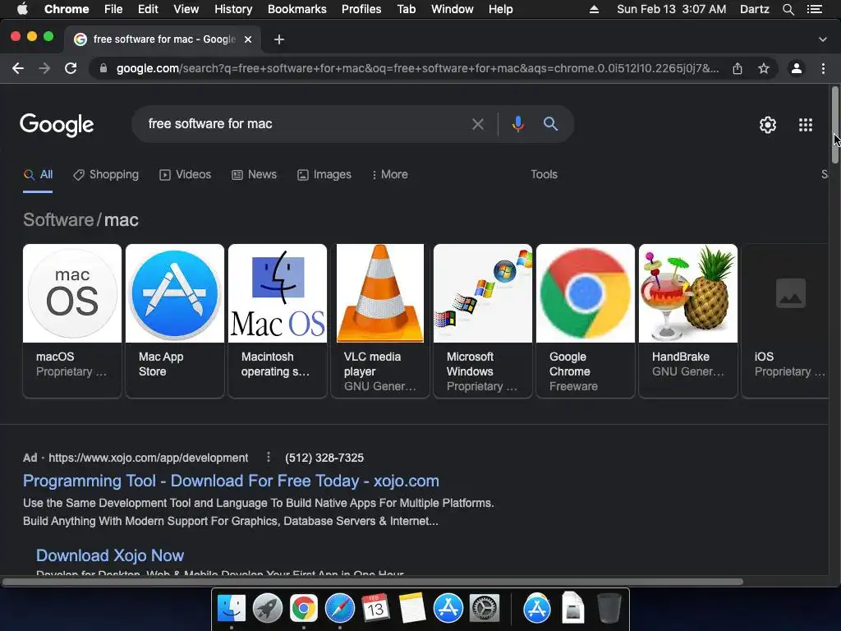Open the Download Xojo Now link

110,555
